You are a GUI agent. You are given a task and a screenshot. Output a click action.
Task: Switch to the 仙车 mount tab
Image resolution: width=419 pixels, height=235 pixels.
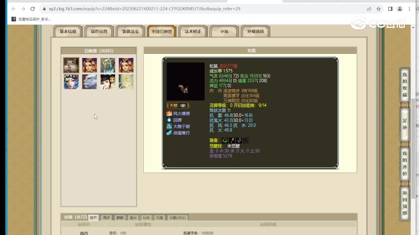[146, 217]
